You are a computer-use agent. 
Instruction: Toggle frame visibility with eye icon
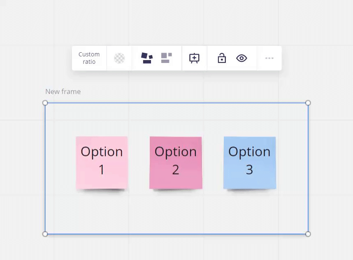(x=242, y=58)
